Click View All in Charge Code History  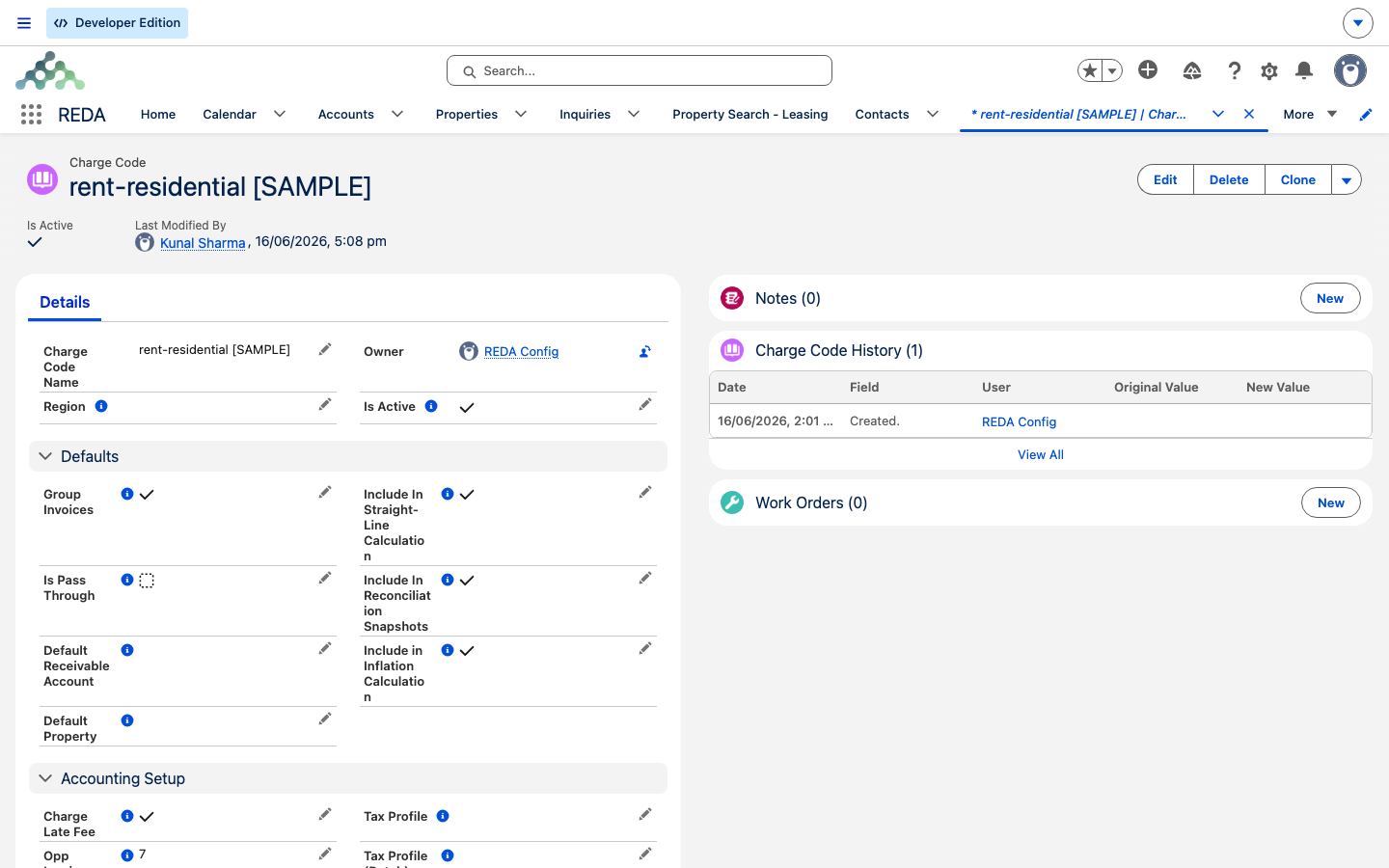(1041, 454)
